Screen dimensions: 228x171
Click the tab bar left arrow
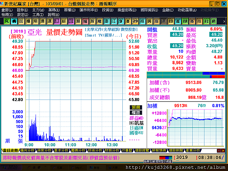(x=219, y=150)
